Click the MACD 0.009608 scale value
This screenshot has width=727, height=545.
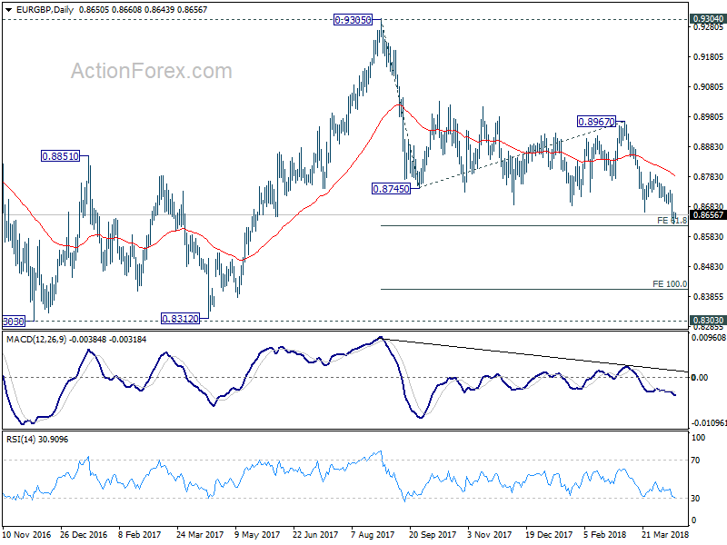tap(709, 338)
